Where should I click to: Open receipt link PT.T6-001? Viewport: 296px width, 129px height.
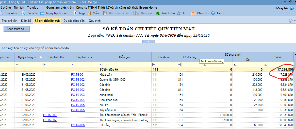click(x=50, y=115)
